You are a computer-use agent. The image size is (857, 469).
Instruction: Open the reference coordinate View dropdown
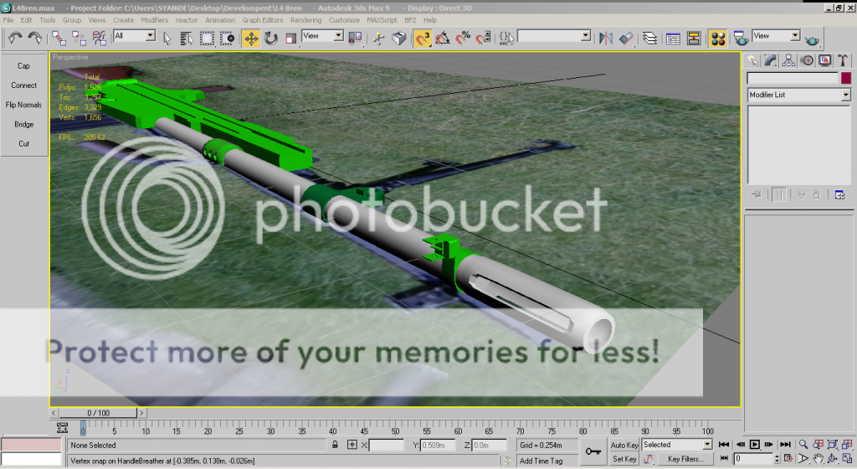pyautogui.click(x=323, y=36)
